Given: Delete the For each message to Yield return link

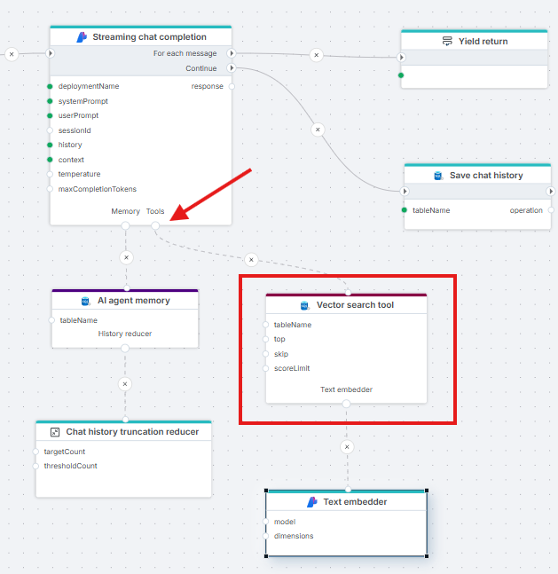Looking at the screenshot, I should (x=317, y=55).
